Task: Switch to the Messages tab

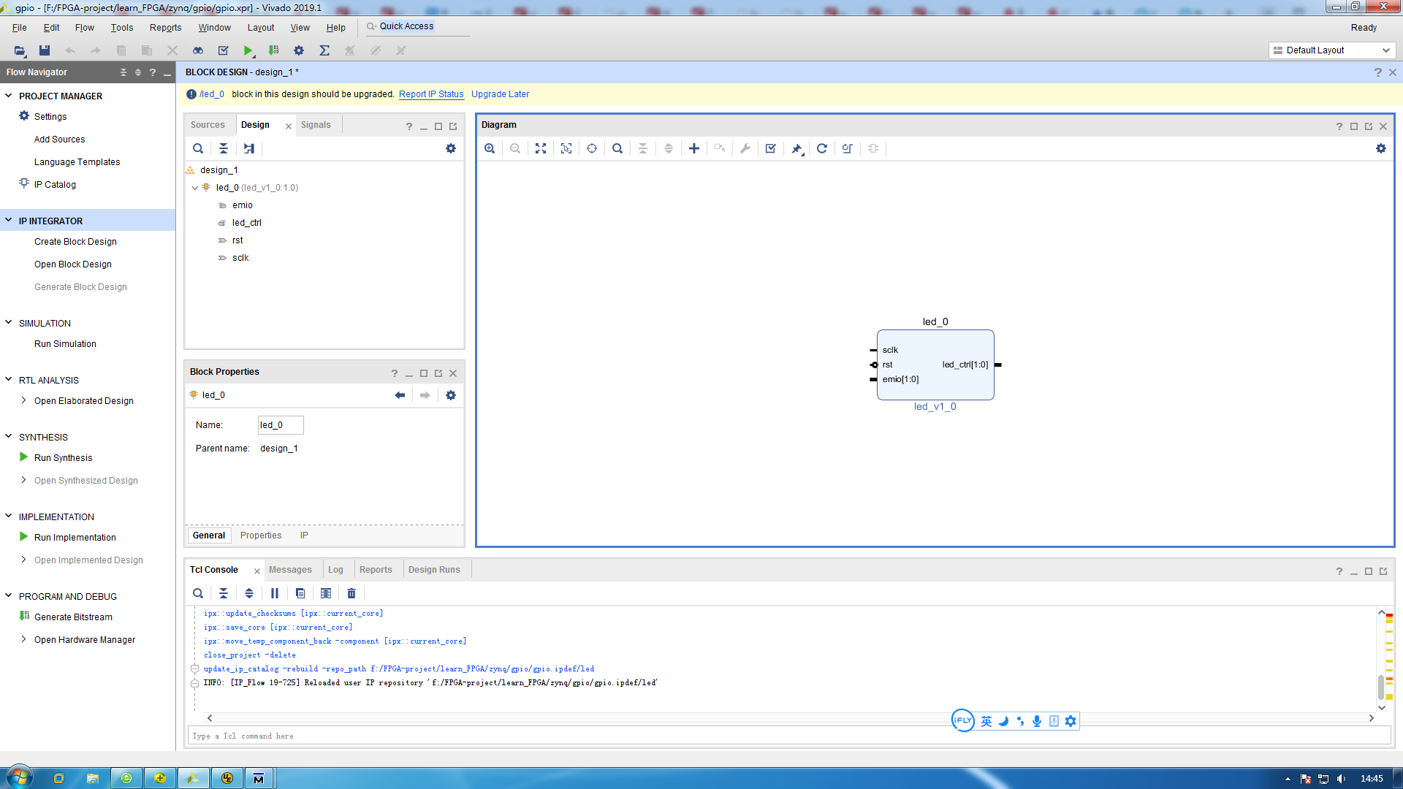Action: click(290, 570)
